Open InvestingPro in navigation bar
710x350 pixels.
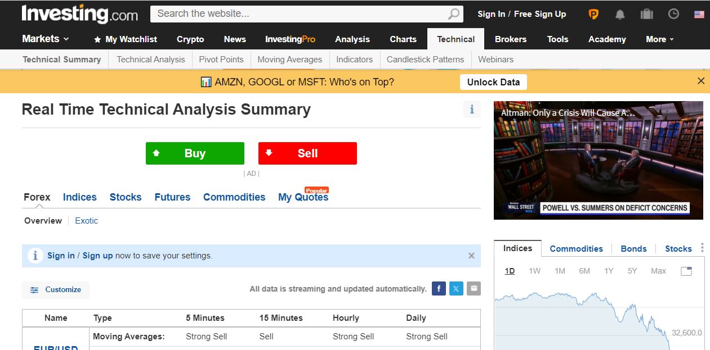pyautogui.click(x=290, y=39)
